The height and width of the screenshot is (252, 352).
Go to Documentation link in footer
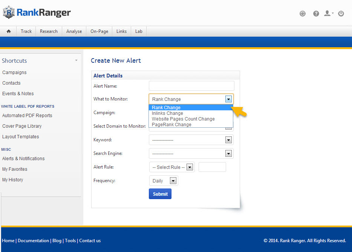(x=33, y=241)
